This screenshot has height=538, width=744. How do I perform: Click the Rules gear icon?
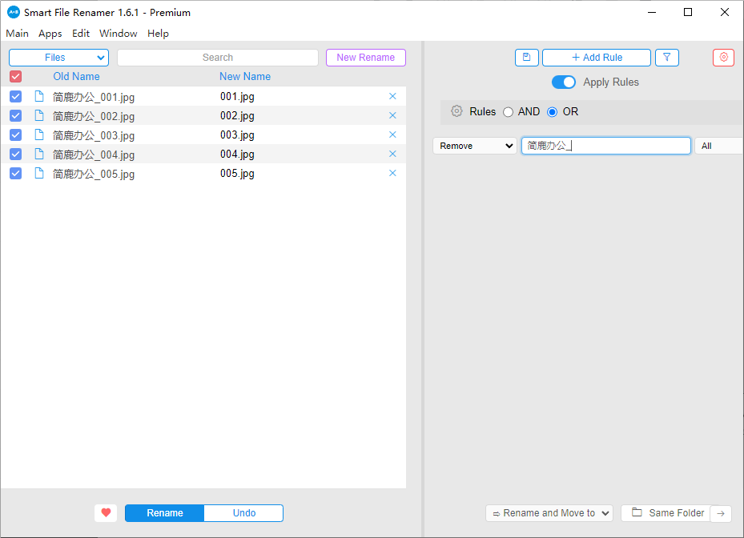point(456,111)
